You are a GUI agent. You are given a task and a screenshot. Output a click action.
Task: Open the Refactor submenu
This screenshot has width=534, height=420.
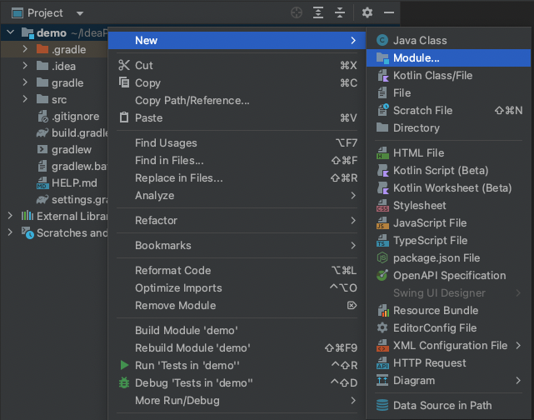pos(237,220)
